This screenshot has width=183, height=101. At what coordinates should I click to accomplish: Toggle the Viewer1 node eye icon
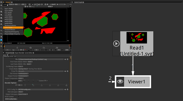point(120,82)
